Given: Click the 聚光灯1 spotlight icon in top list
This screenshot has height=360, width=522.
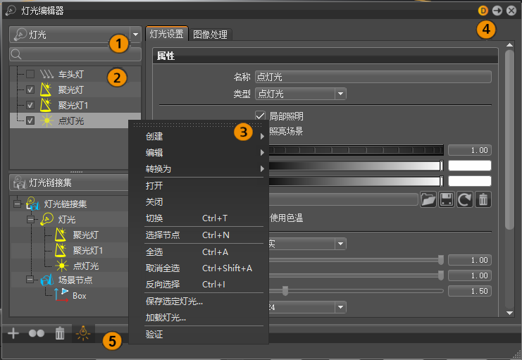Looking at the screenshot, I should point(46,105).
